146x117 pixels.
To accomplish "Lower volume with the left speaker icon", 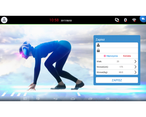I will [38, 99].
